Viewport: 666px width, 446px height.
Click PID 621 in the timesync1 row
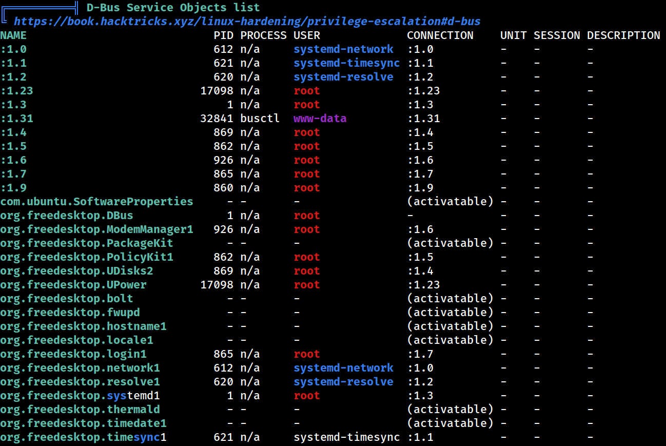click(x=224, y=437)
